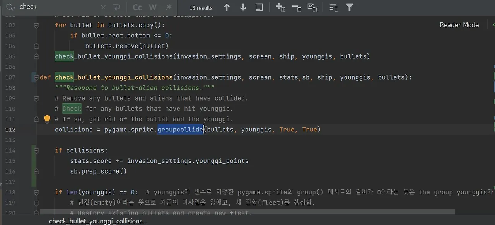Jump to next occurrence with down arrow
495x225 pixels.
pyautogui.click(x=243, y=7)
